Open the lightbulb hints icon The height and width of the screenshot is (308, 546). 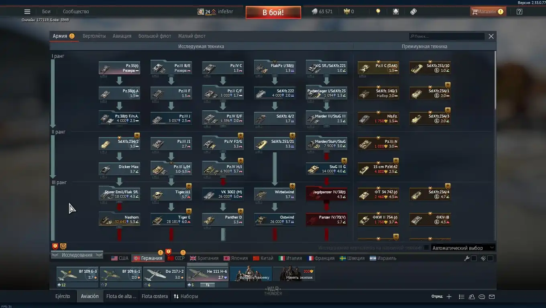(x=378, y=12)
